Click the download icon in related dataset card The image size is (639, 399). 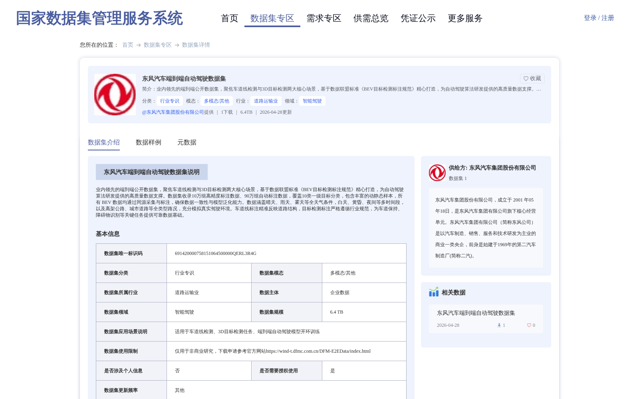[x=499, y=325]
